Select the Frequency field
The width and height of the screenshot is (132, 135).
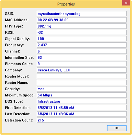pyautogui.click(x=81, y=45)
